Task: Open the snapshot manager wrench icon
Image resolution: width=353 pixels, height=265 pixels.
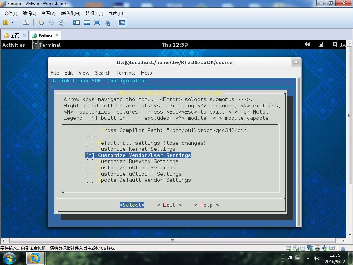Action: (x=61, y=22)
